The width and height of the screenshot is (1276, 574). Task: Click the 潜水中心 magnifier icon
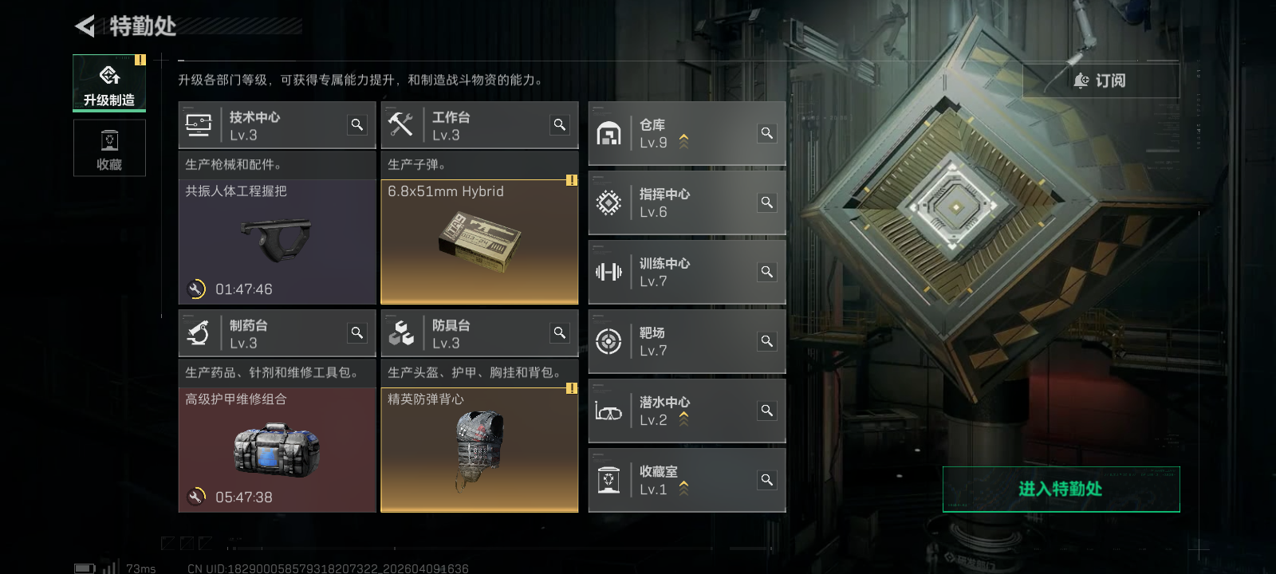(x=767, y=411)
